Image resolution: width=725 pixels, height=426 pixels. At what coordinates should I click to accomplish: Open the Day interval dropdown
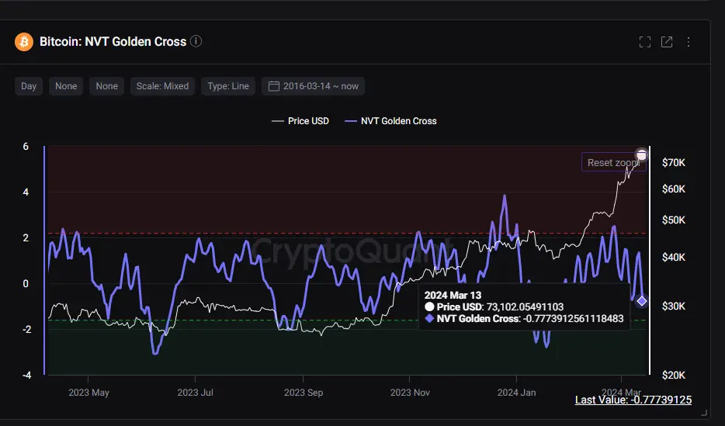pyautogui.click(x=29, y=86)
